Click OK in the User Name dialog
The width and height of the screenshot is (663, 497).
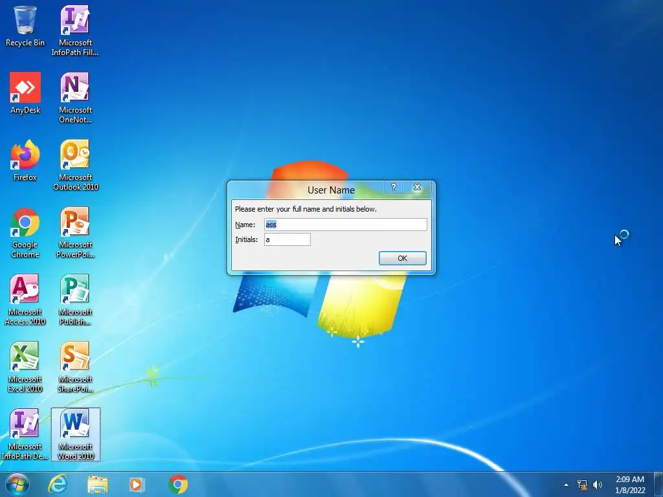coord(403,258)
